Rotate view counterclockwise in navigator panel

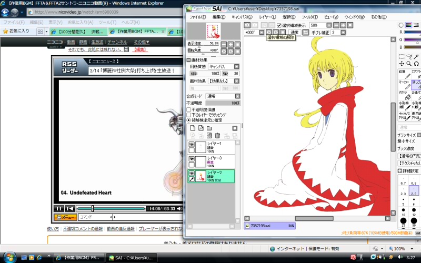pos(224,52)
